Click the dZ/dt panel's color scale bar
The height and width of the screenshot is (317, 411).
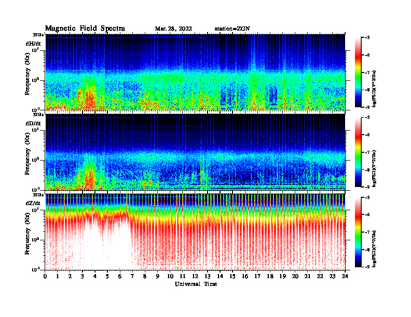pyautogui.click(x=358, y=232)
